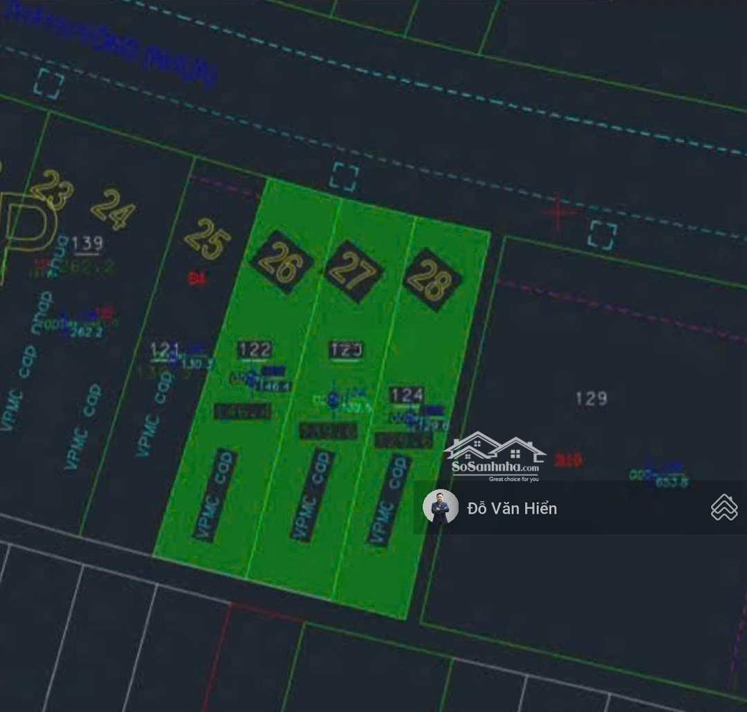Click the SoSanhnha.com house logo

point(494,456)
